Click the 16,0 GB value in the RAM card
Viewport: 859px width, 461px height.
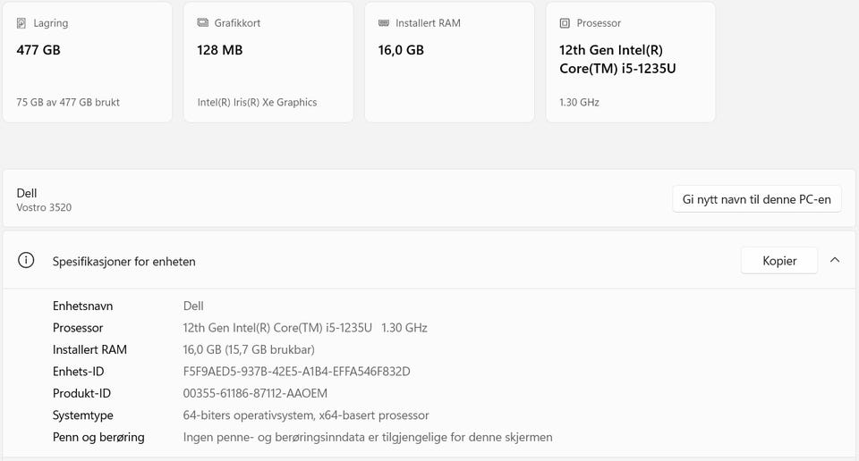(x=401, y=50)
